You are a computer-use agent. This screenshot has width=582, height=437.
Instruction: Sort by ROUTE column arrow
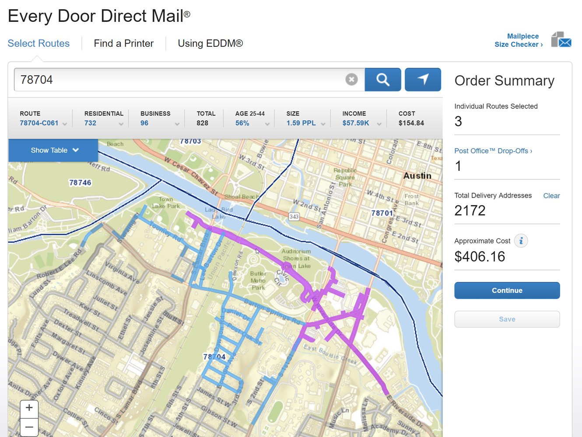65,124
